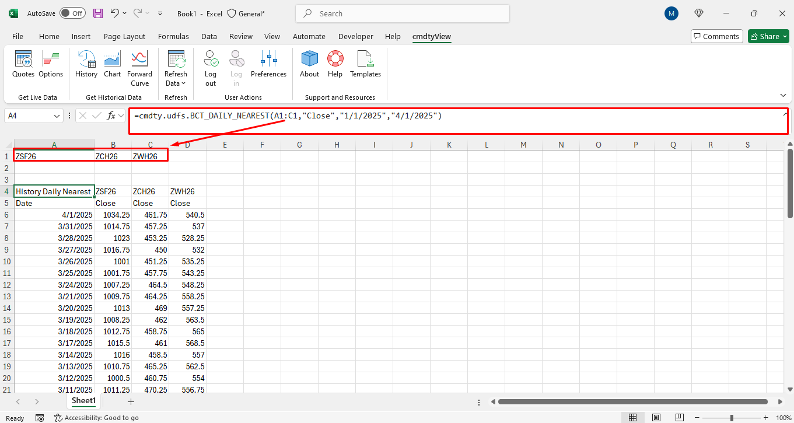The height and width of the screenshot is (423, 794).
Task: Click the Undo arrow
Action: click(115, 13)
